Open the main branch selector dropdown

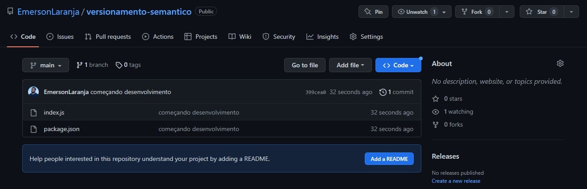point(46,65)
